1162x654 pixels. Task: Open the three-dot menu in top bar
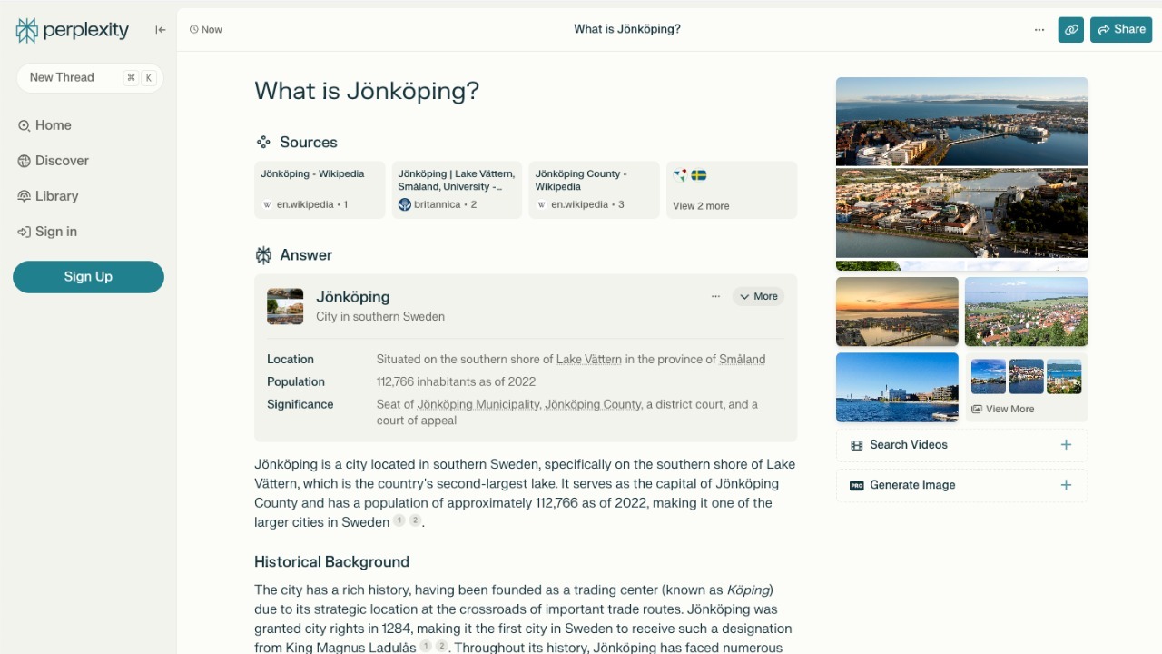tap(1039, 30)
